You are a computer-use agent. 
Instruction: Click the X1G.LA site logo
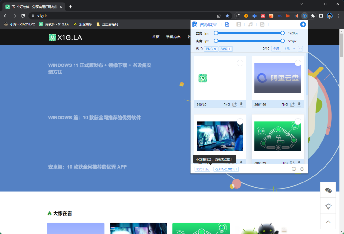(65, 38)
